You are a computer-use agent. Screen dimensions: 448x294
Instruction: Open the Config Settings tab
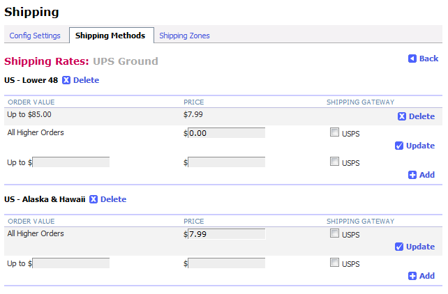35,36
